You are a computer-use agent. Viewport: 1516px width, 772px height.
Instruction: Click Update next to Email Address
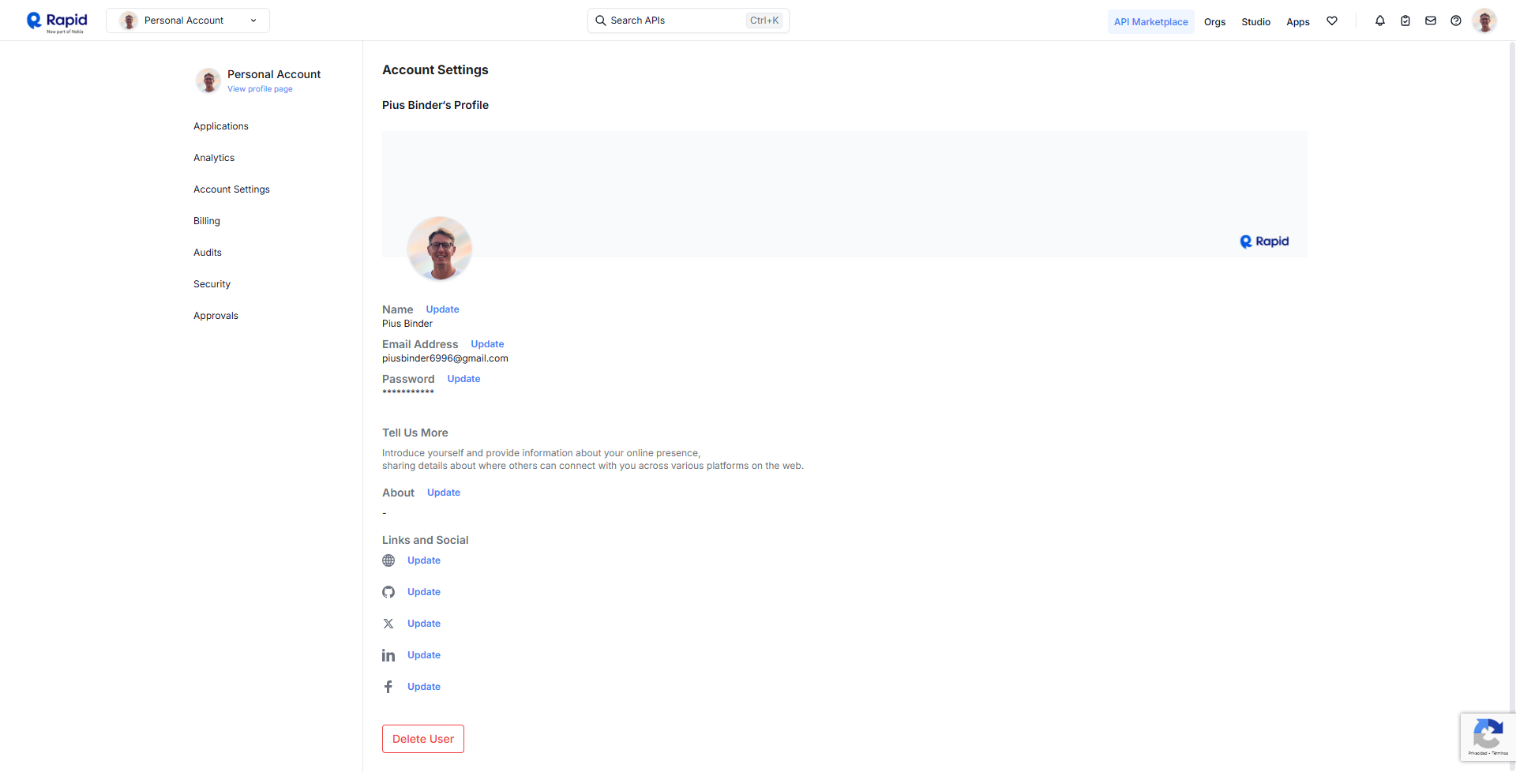(487, 344)
